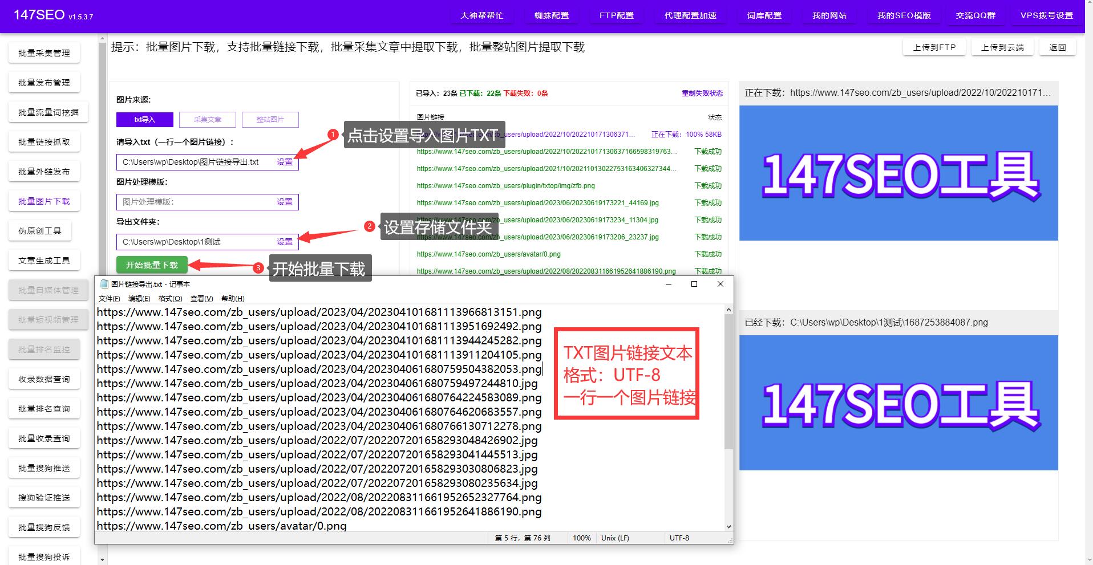Open Notepad 编辑(E) menu
Viewport: 1093px width, 565px height.
point(139,299)
